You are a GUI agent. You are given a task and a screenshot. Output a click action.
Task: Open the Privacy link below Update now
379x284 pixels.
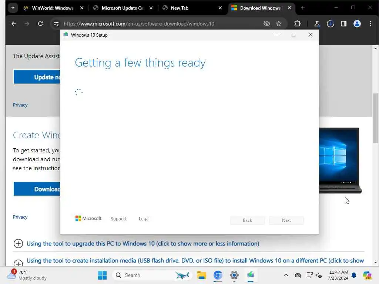click(20, 105)
